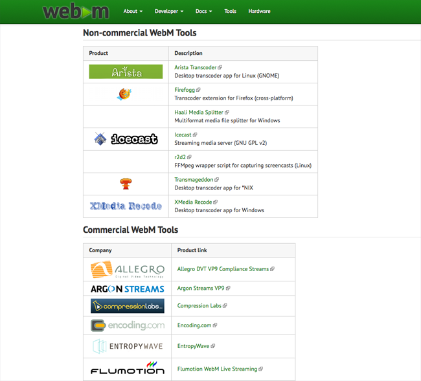This screenshot has height=381, width=421.
Task: Click the Allegro logo image
Action: [128, 270]
